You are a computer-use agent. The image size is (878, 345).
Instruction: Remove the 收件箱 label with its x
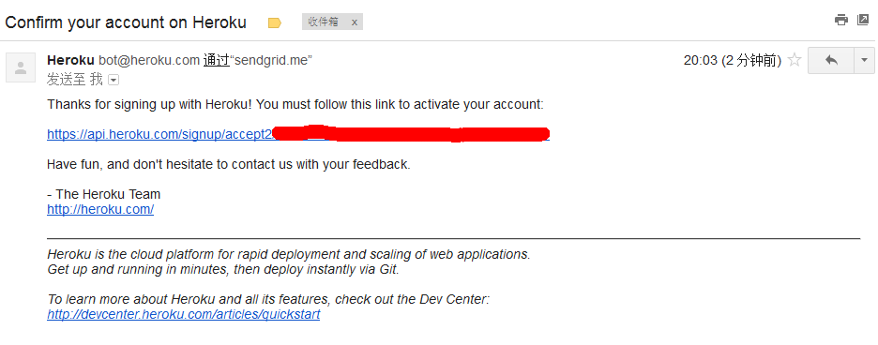355,22
